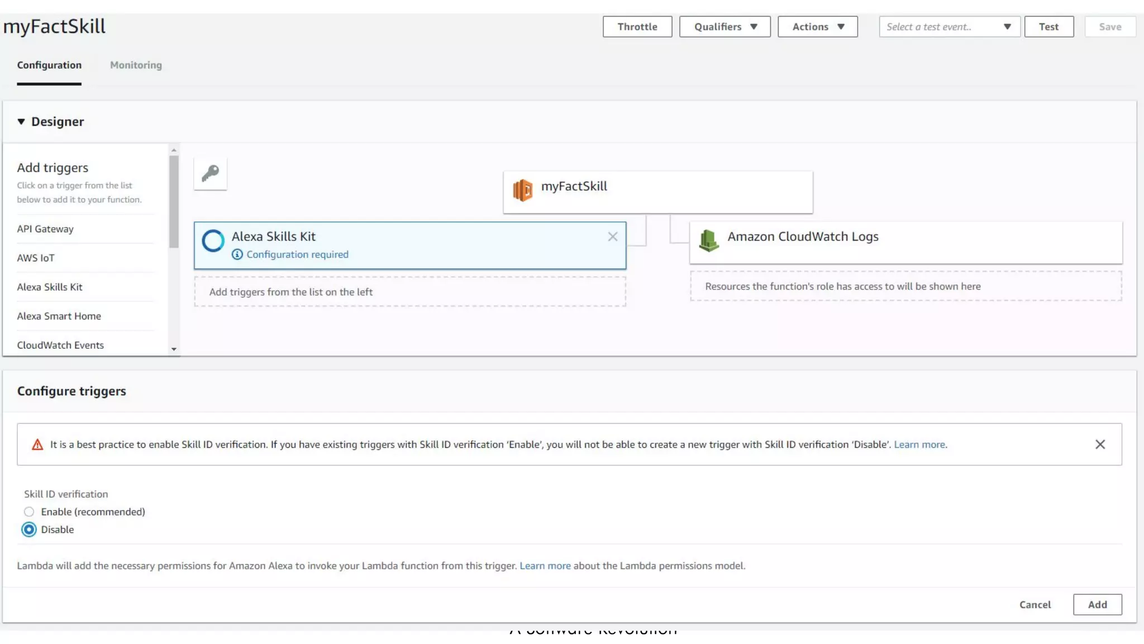The height and width of the screenshot is (644, 1144).
Task: Click the green CloudWatch Logs icon
Action: [708, 240]
